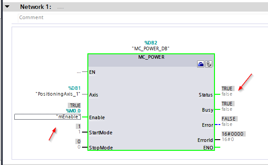Select the Network 1 title text

[36, 7]
